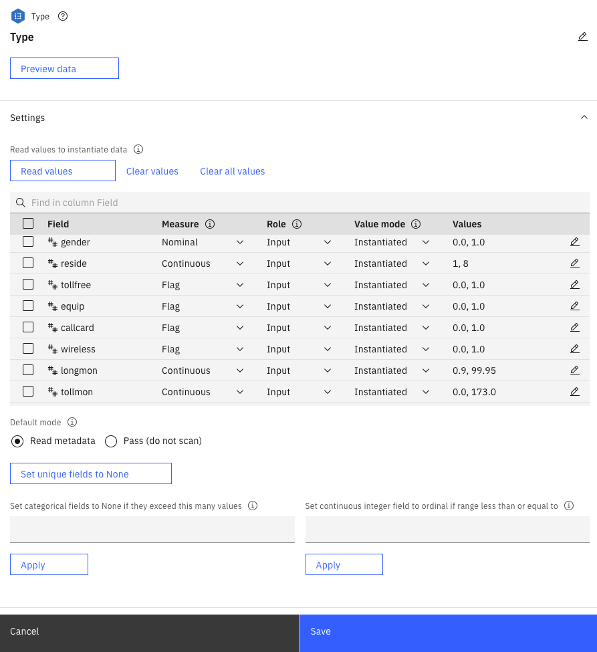
Task: Collapse the Settings section chevron
Action: [x=584, y=117]
